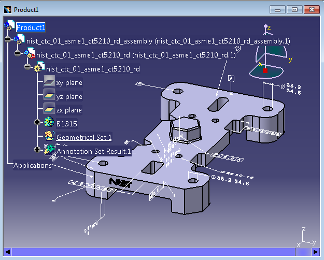Select the Geometrical Set.1 label
Viewport: 324px width, 260px height.
pos(84,137)
